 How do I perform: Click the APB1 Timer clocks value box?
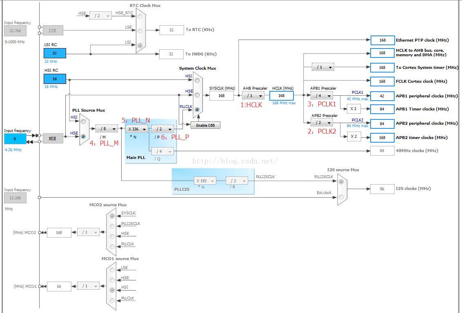pyautogui.click(x=382, y=109)
